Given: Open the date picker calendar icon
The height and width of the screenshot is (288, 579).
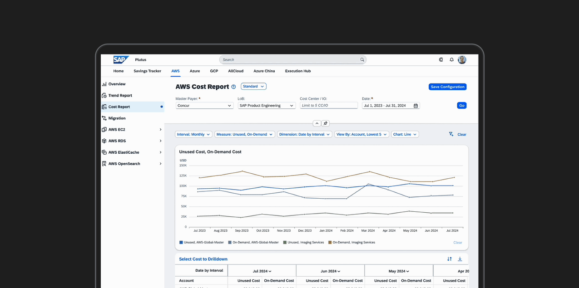Looking at the screenshot, I should tap(416, 106).
